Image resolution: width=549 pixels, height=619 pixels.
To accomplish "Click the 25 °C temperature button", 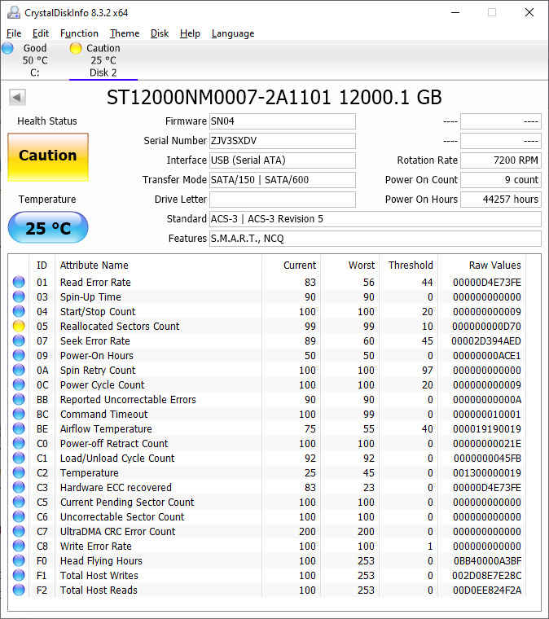I will (x=48, y=227).
